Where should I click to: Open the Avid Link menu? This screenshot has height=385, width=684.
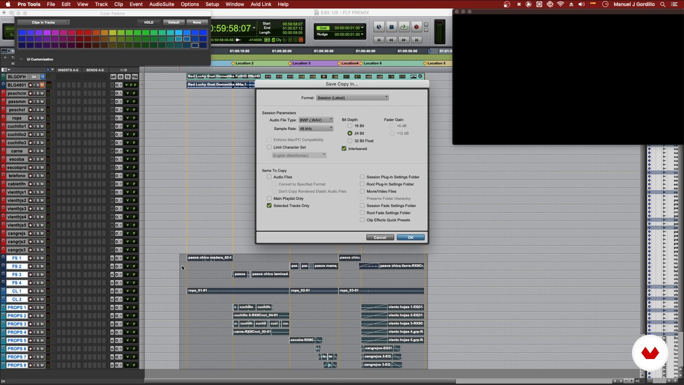point(261,4)
